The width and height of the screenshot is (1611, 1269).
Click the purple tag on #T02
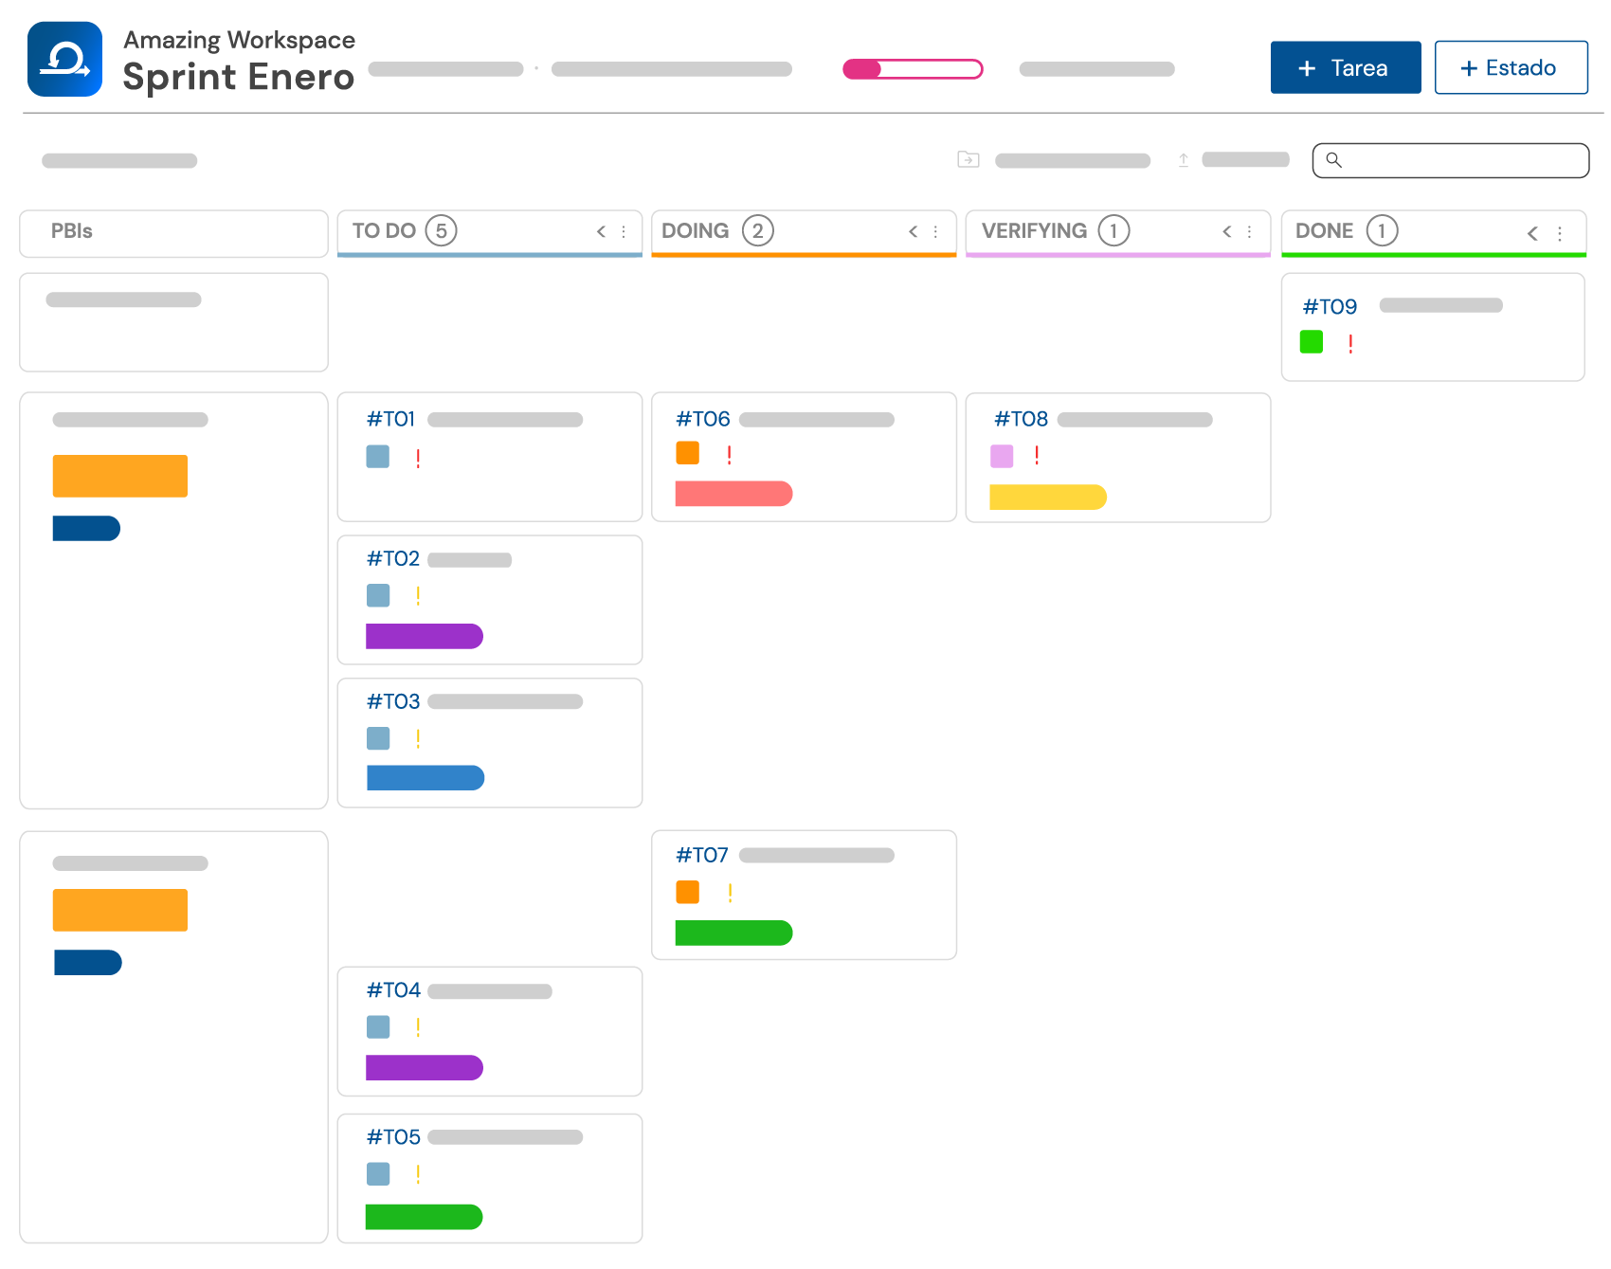tap(425, 636)
